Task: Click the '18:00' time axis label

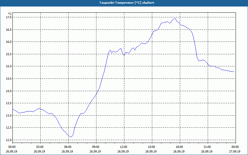Action: pos(180,147)
